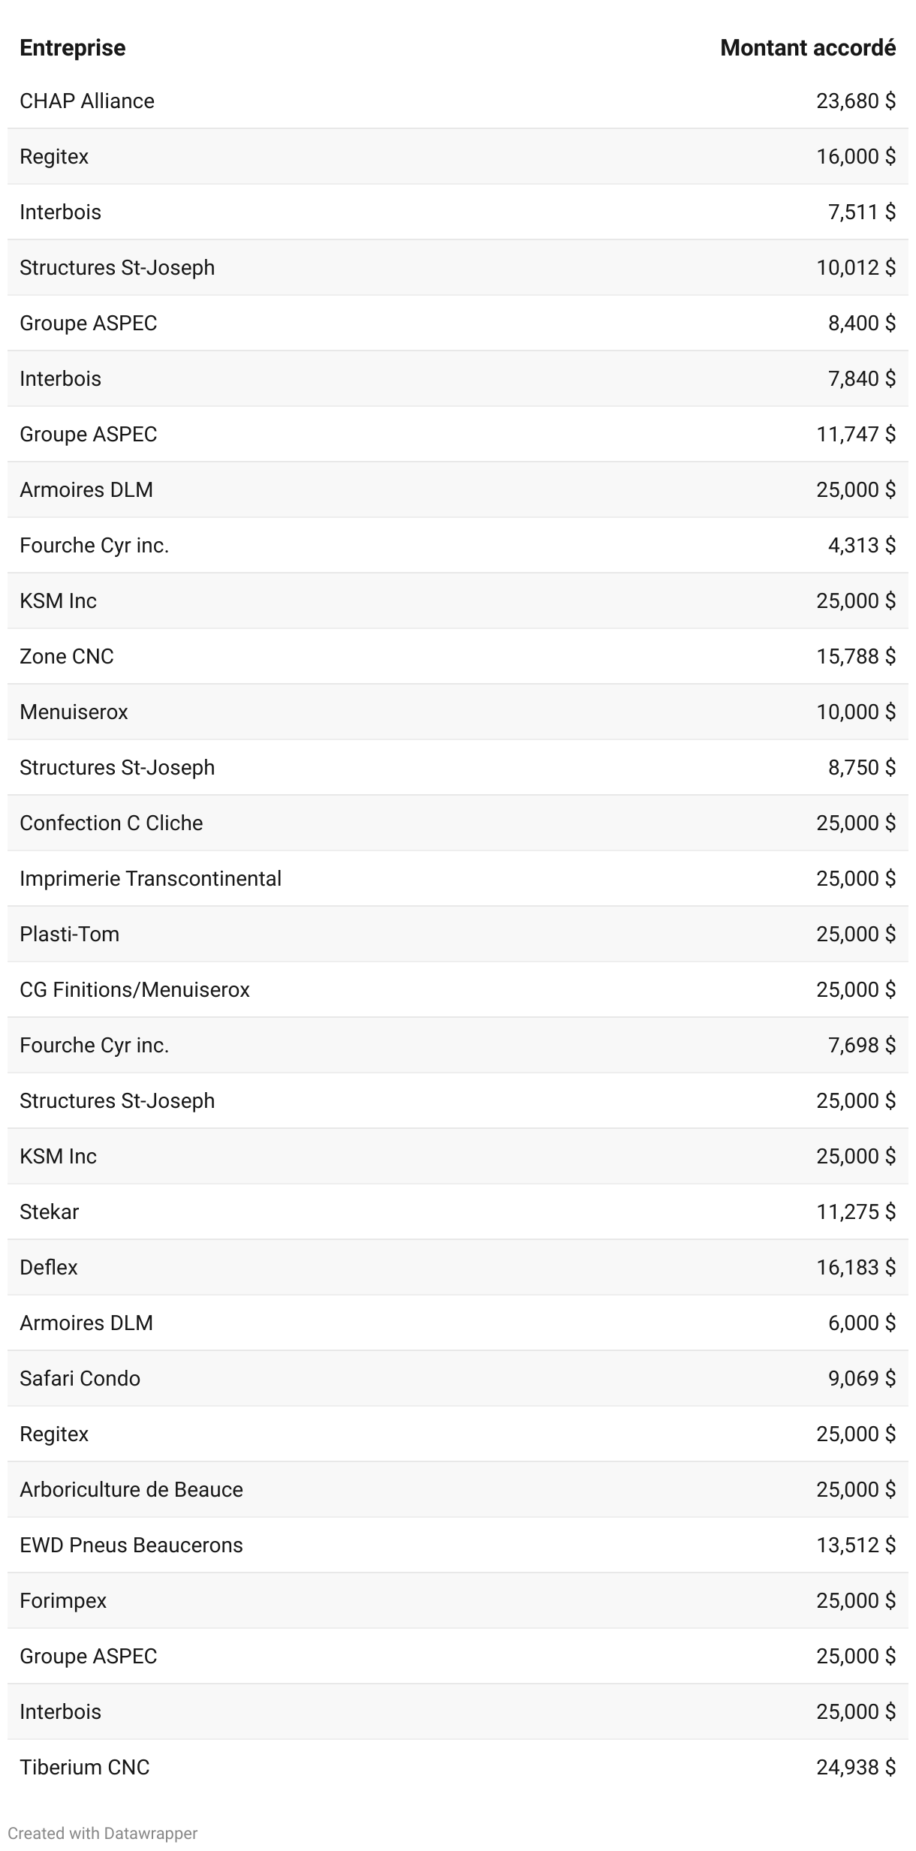Click the Entreprise column header
Image resolution: width=916 pixels, height=1851 pixels.
point(72,48)
